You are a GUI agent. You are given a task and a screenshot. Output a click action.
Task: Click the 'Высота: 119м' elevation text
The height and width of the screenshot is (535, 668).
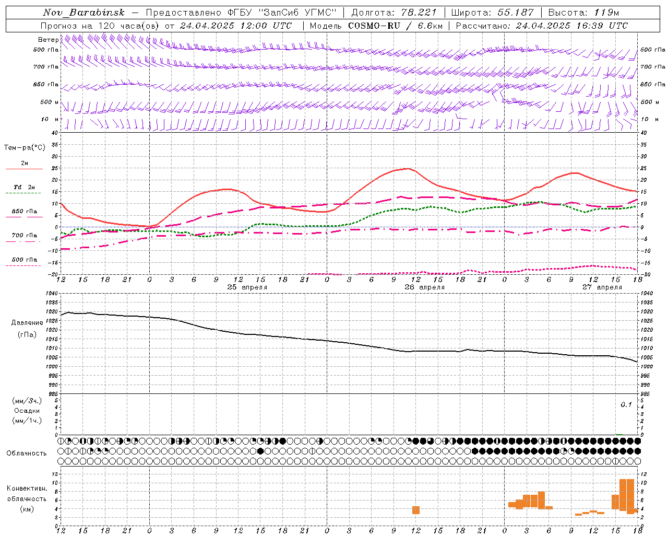pyautogui.click(x=583, y=13)
